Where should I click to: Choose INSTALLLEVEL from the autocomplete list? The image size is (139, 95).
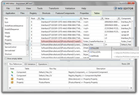(x=100, y=52)
